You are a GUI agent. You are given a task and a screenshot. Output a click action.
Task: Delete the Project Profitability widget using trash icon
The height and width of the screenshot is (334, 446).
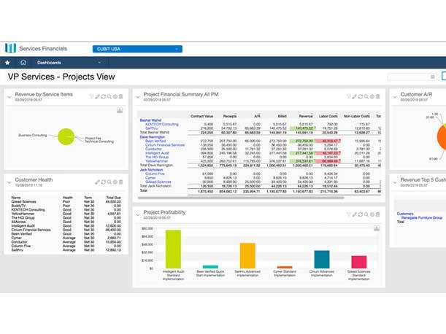tap(377, 213)
